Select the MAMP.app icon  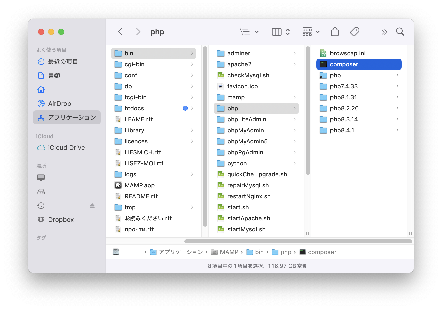(118, 185)
